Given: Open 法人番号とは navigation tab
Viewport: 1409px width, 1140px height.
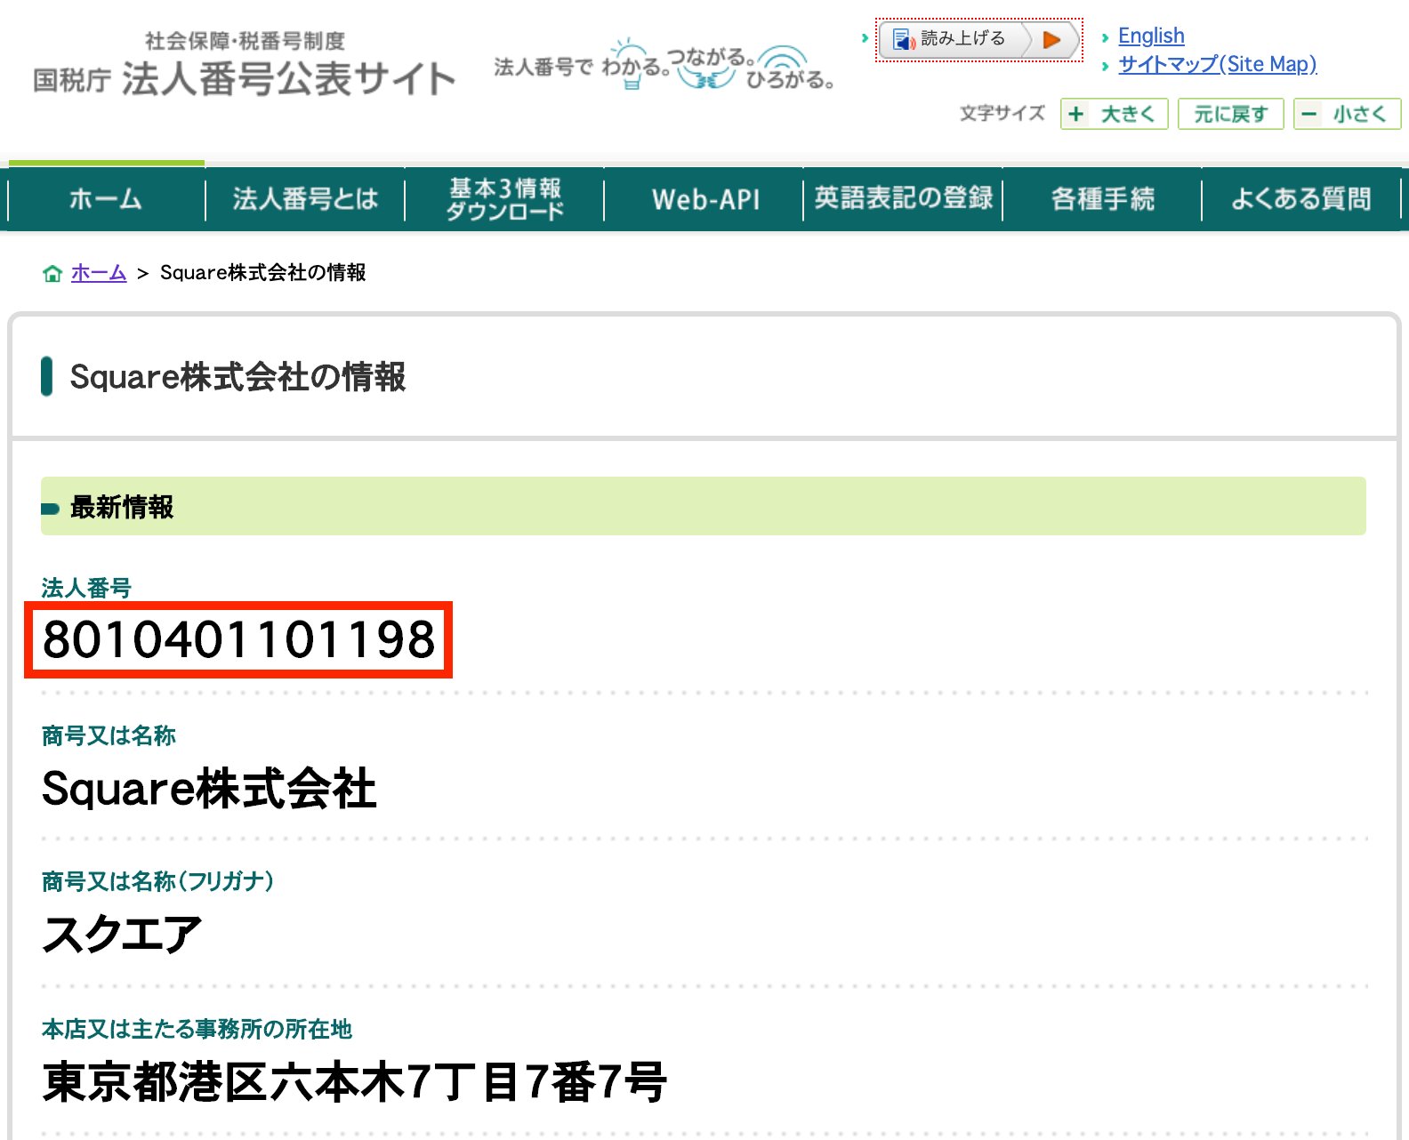Looking at the screenshot, I should pos(305,199).
